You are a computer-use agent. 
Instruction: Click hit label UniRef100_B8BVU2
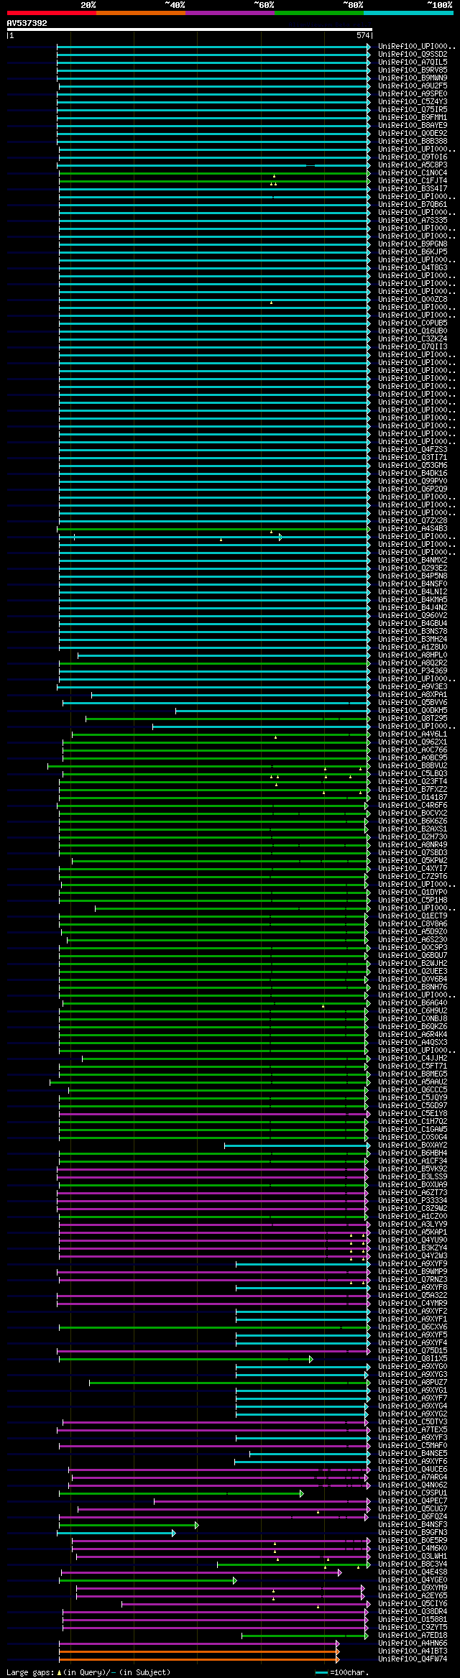(413, 765)
